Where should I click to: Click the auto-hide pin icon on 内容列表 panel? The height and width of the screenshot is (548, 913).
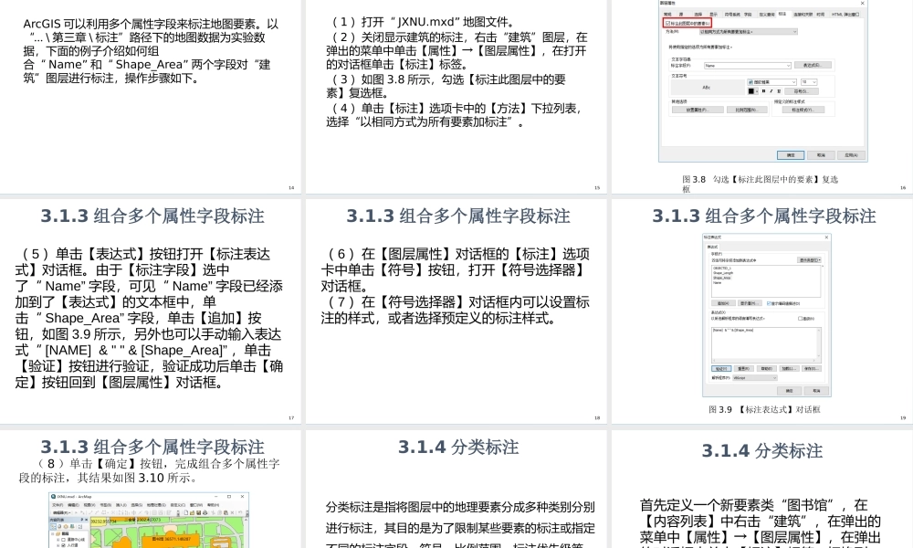point(80,518)
